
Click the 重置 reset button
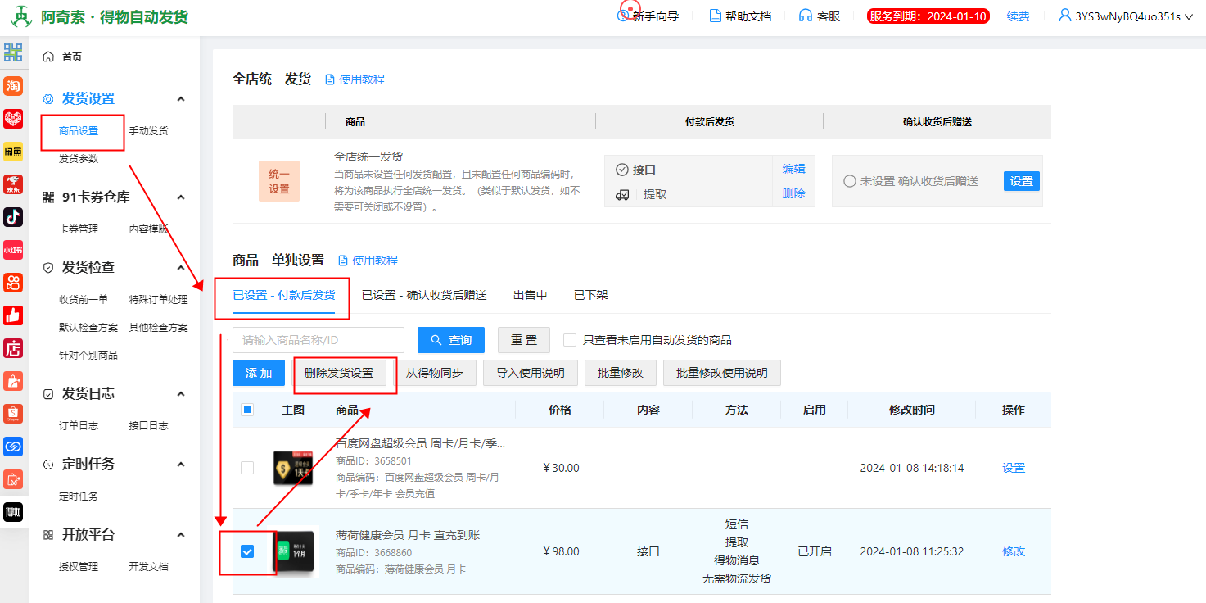(x=524, y=340)
